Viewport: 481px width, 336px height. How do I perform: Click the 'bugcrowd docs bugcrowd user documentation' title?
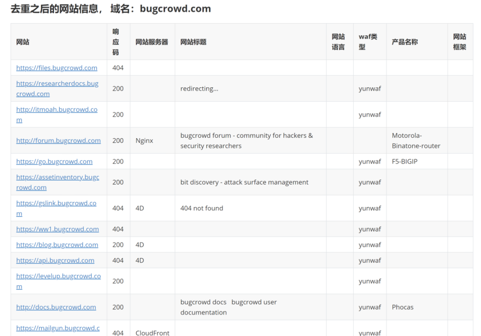(228, 307)
